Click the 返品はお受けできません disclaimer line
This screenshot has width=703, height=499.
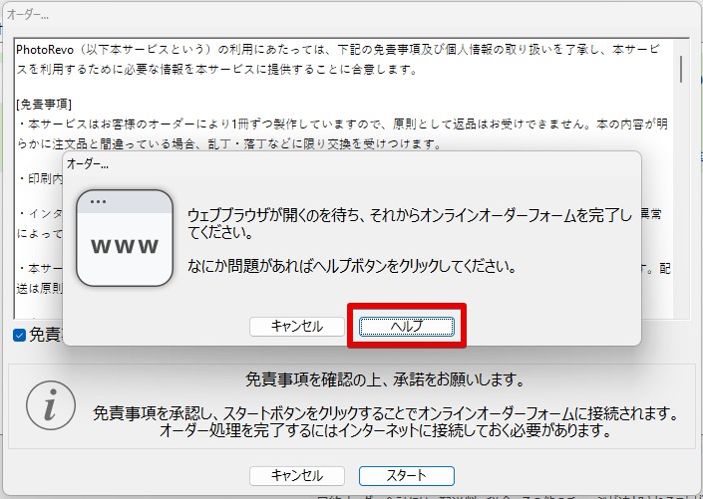click(x=339, y=125)
